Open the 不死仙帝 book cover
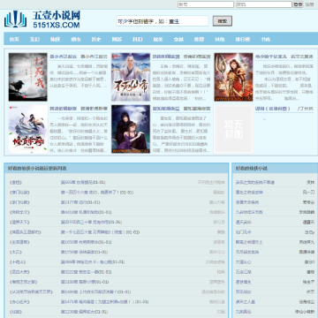 [131, 77]
